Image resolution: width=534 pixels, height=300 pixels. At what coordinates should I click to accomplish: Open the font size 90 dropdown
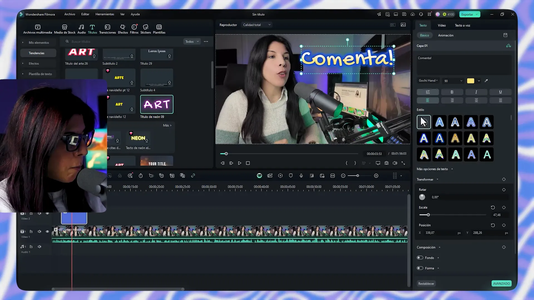tap(453, 81)
